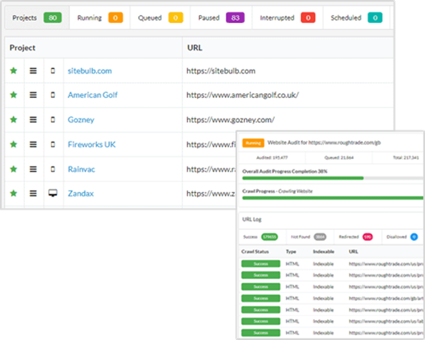Switch to the Projects tab
Screen dimensions: 425x340
[37, 18]
